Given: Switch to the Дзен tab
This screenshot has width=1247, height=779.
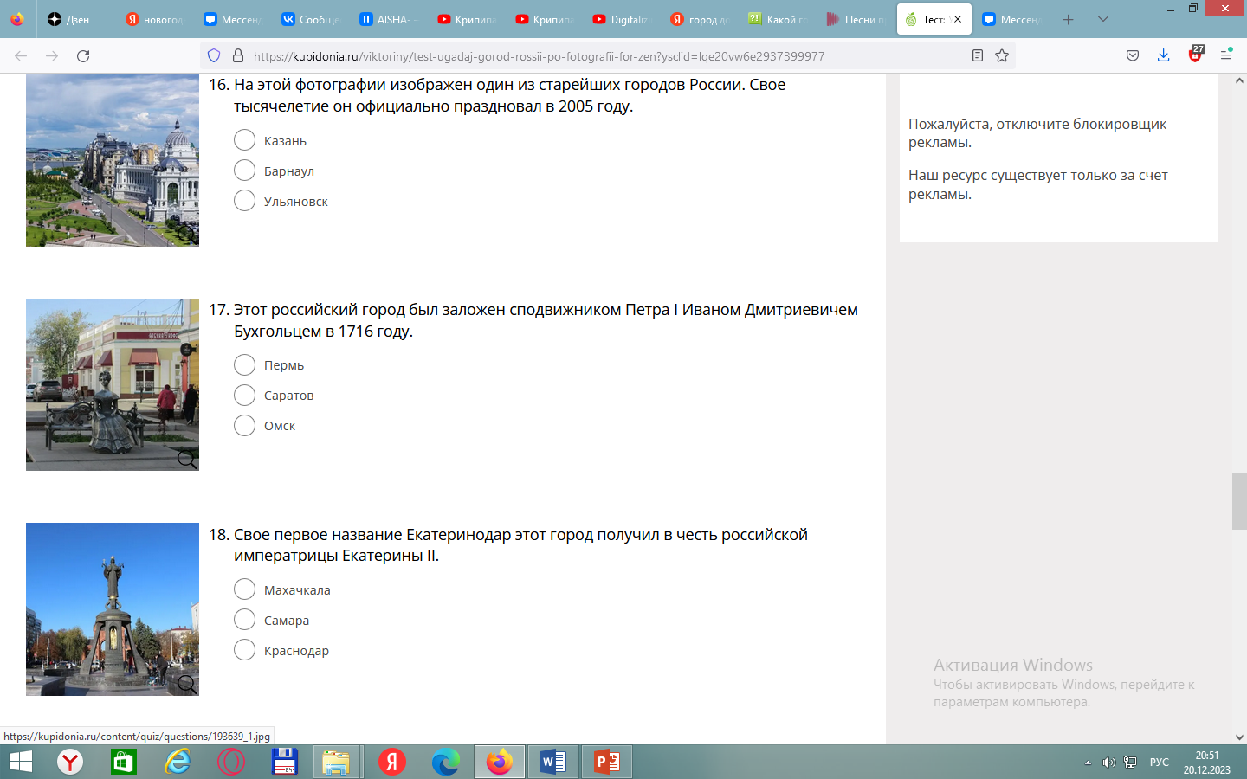Looking at the screenshot, I should click(69, 19).
